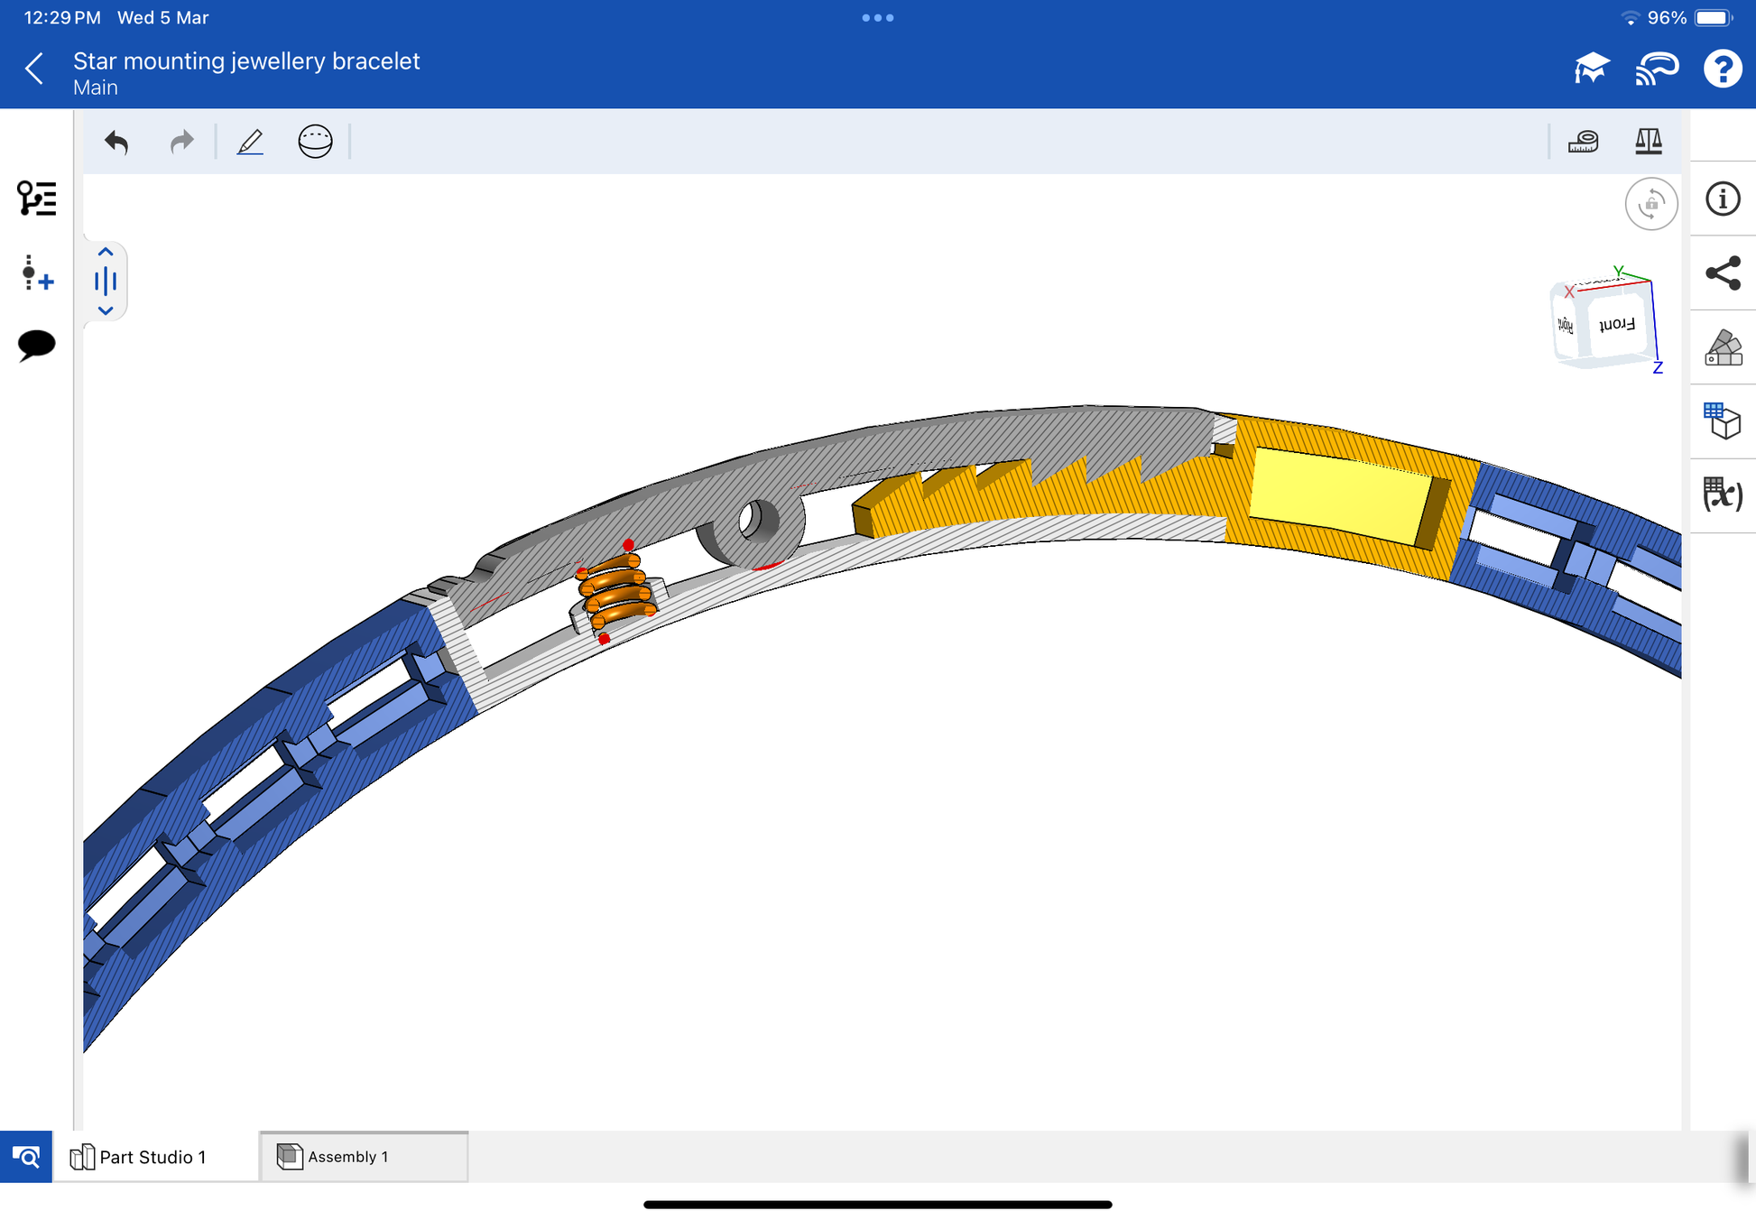Open the Mass properties scale tool
The height and width of the screenshot is (1220, 1756).
click(x=1648, y=142)
